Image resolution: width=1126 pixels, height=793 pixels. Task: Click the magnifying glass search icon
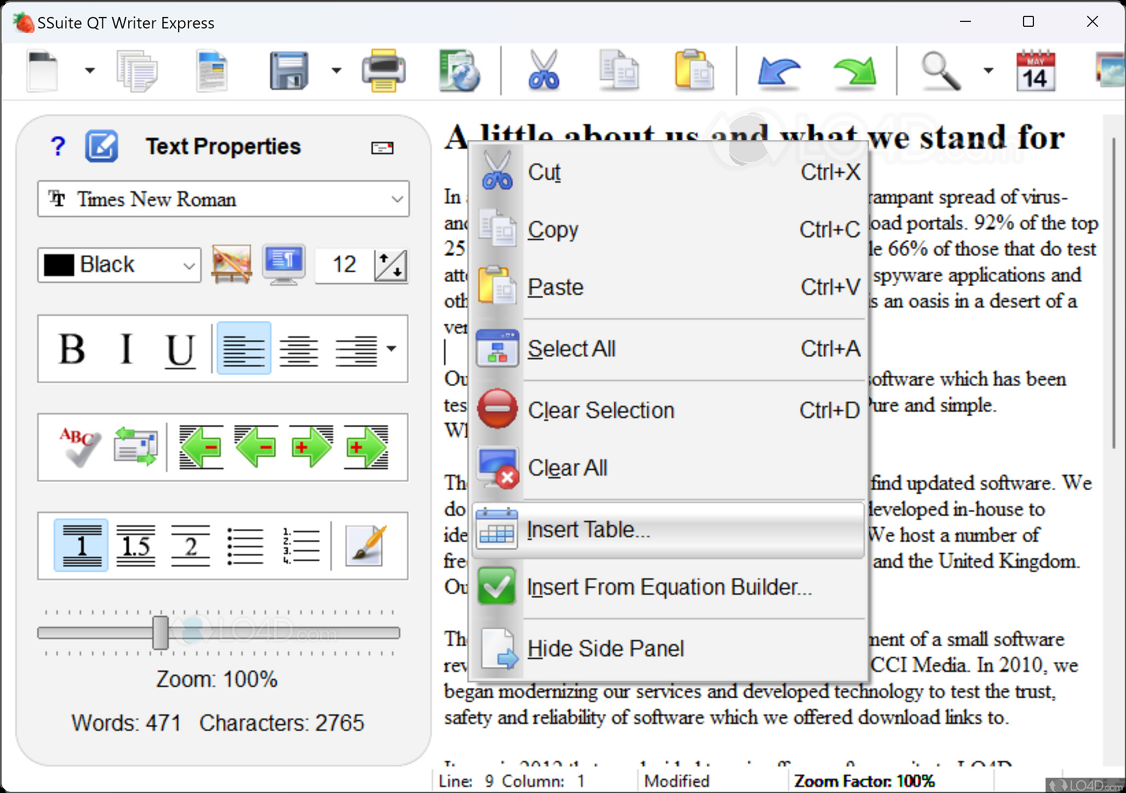click(x=940, y=71)
